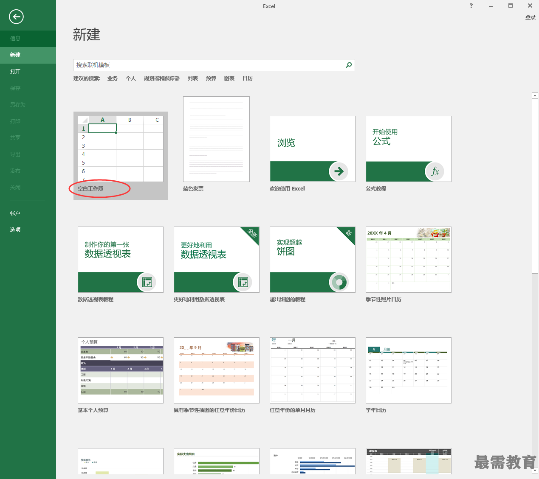Open 导出 in the sidebar

click(28, 154)
